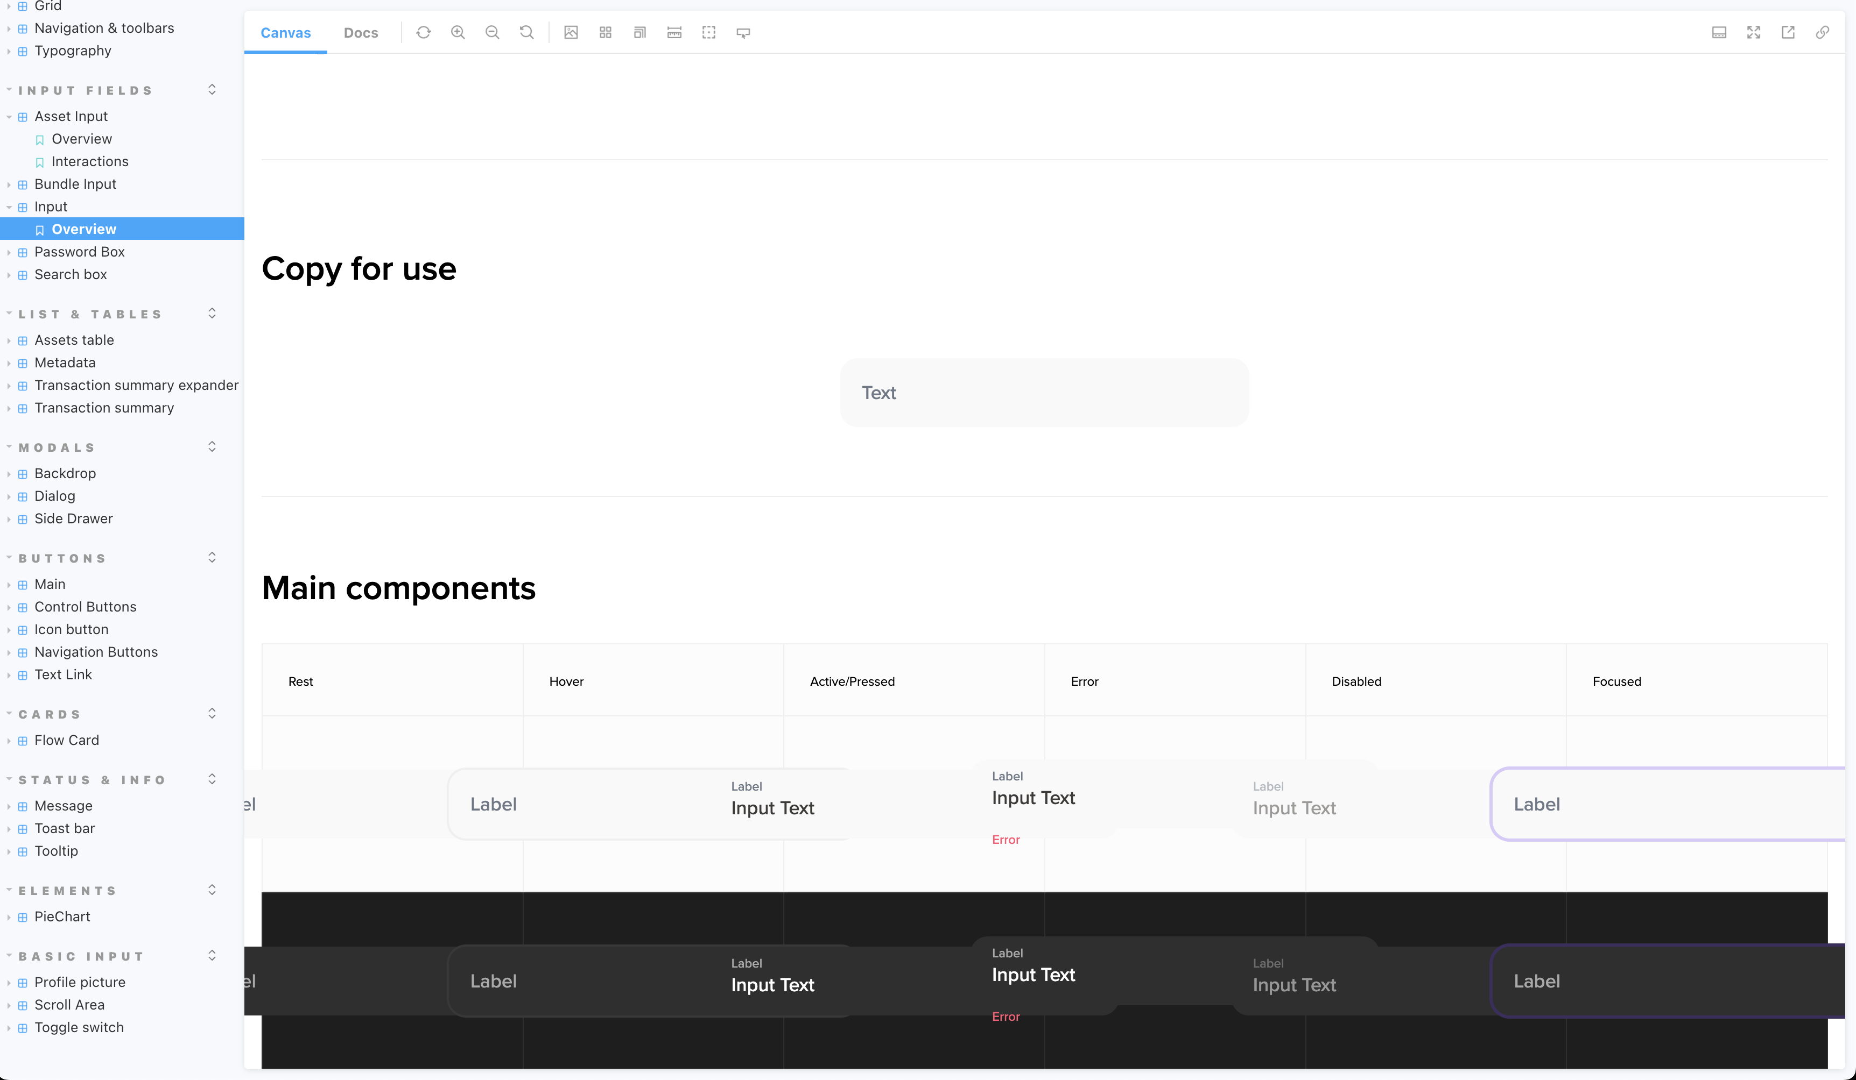Open Interactions story under Asset Input
This screenshot has height=1080, width=1856.
90,161
